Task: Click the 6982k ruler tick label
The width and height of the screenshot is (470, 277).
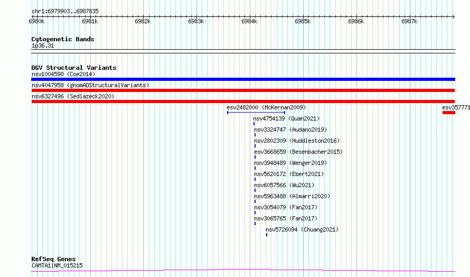Action: [x=143, y=21]
